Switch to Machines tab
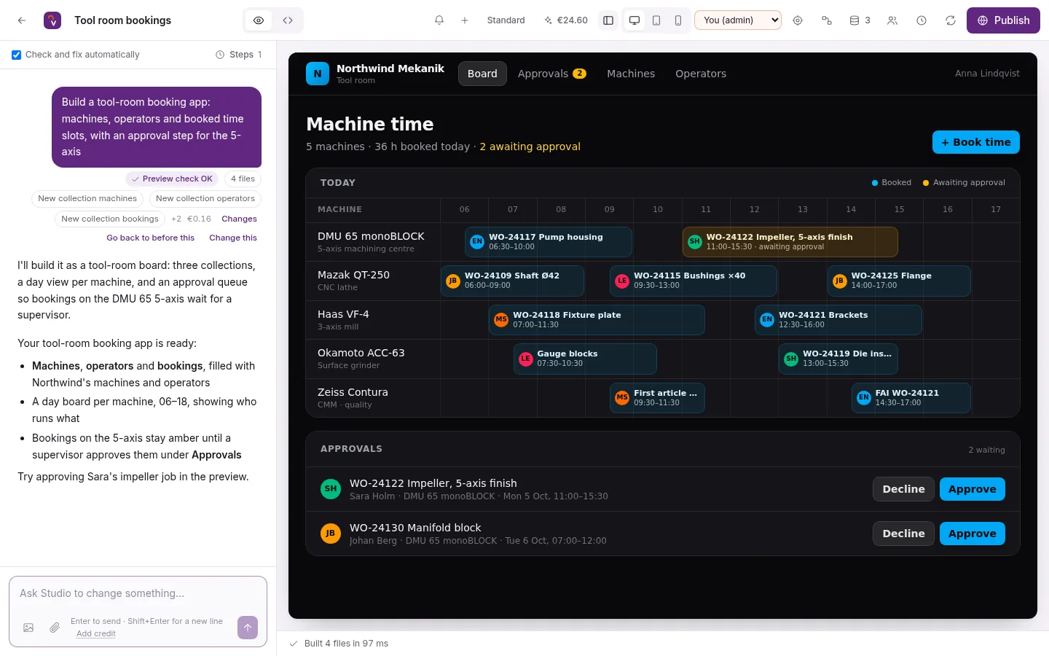 [x=631, y=74]
